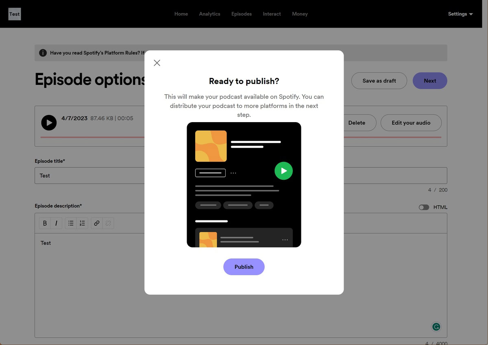
Task: Toggle the HTML switch
Action: click(424, 207)
